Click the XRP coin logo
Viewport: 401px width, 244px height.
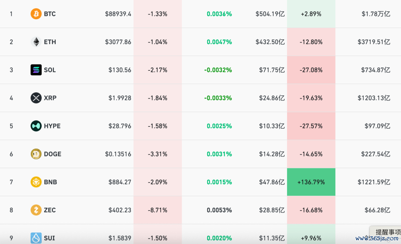coord(36,98)
